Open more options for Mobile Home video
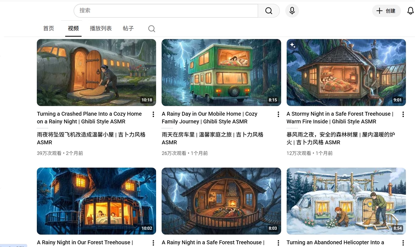The height and width of the screenshot is (247, 415). coord(278,114)
